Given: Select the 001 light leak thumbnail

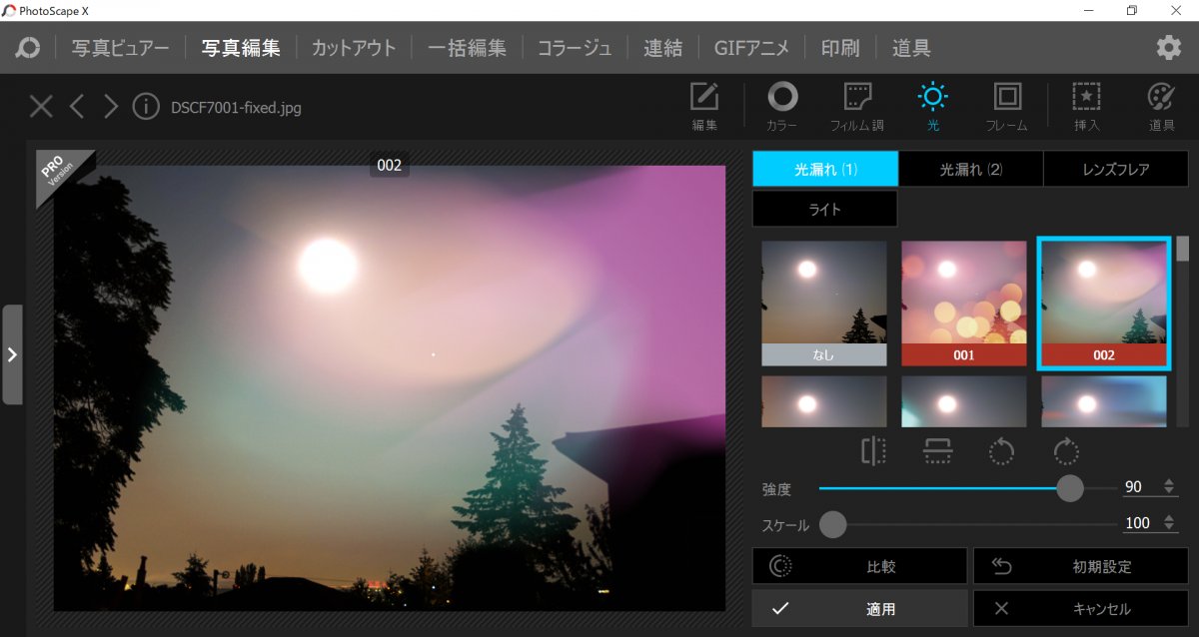Looking at the screenshot, I should pyautogui.click(x=963, y=304).
